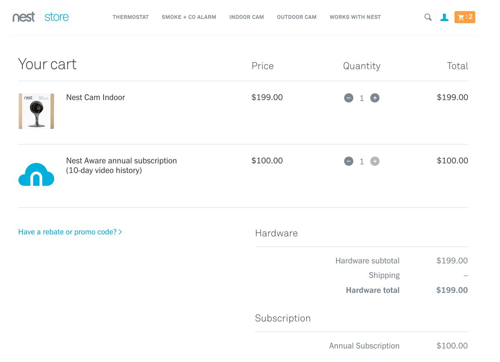Screen dimensions: 500x362
Task: Click the user account icon
Action: (445, 17)
